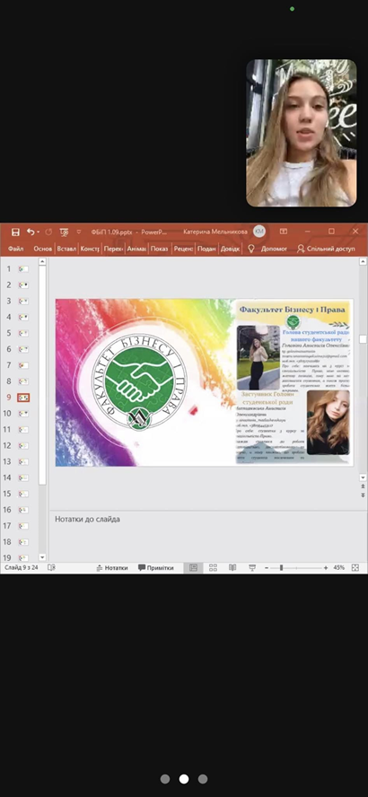The image size is (368, 797).
Task: Switch to Slide Sorter view icon
Action: 213,568
